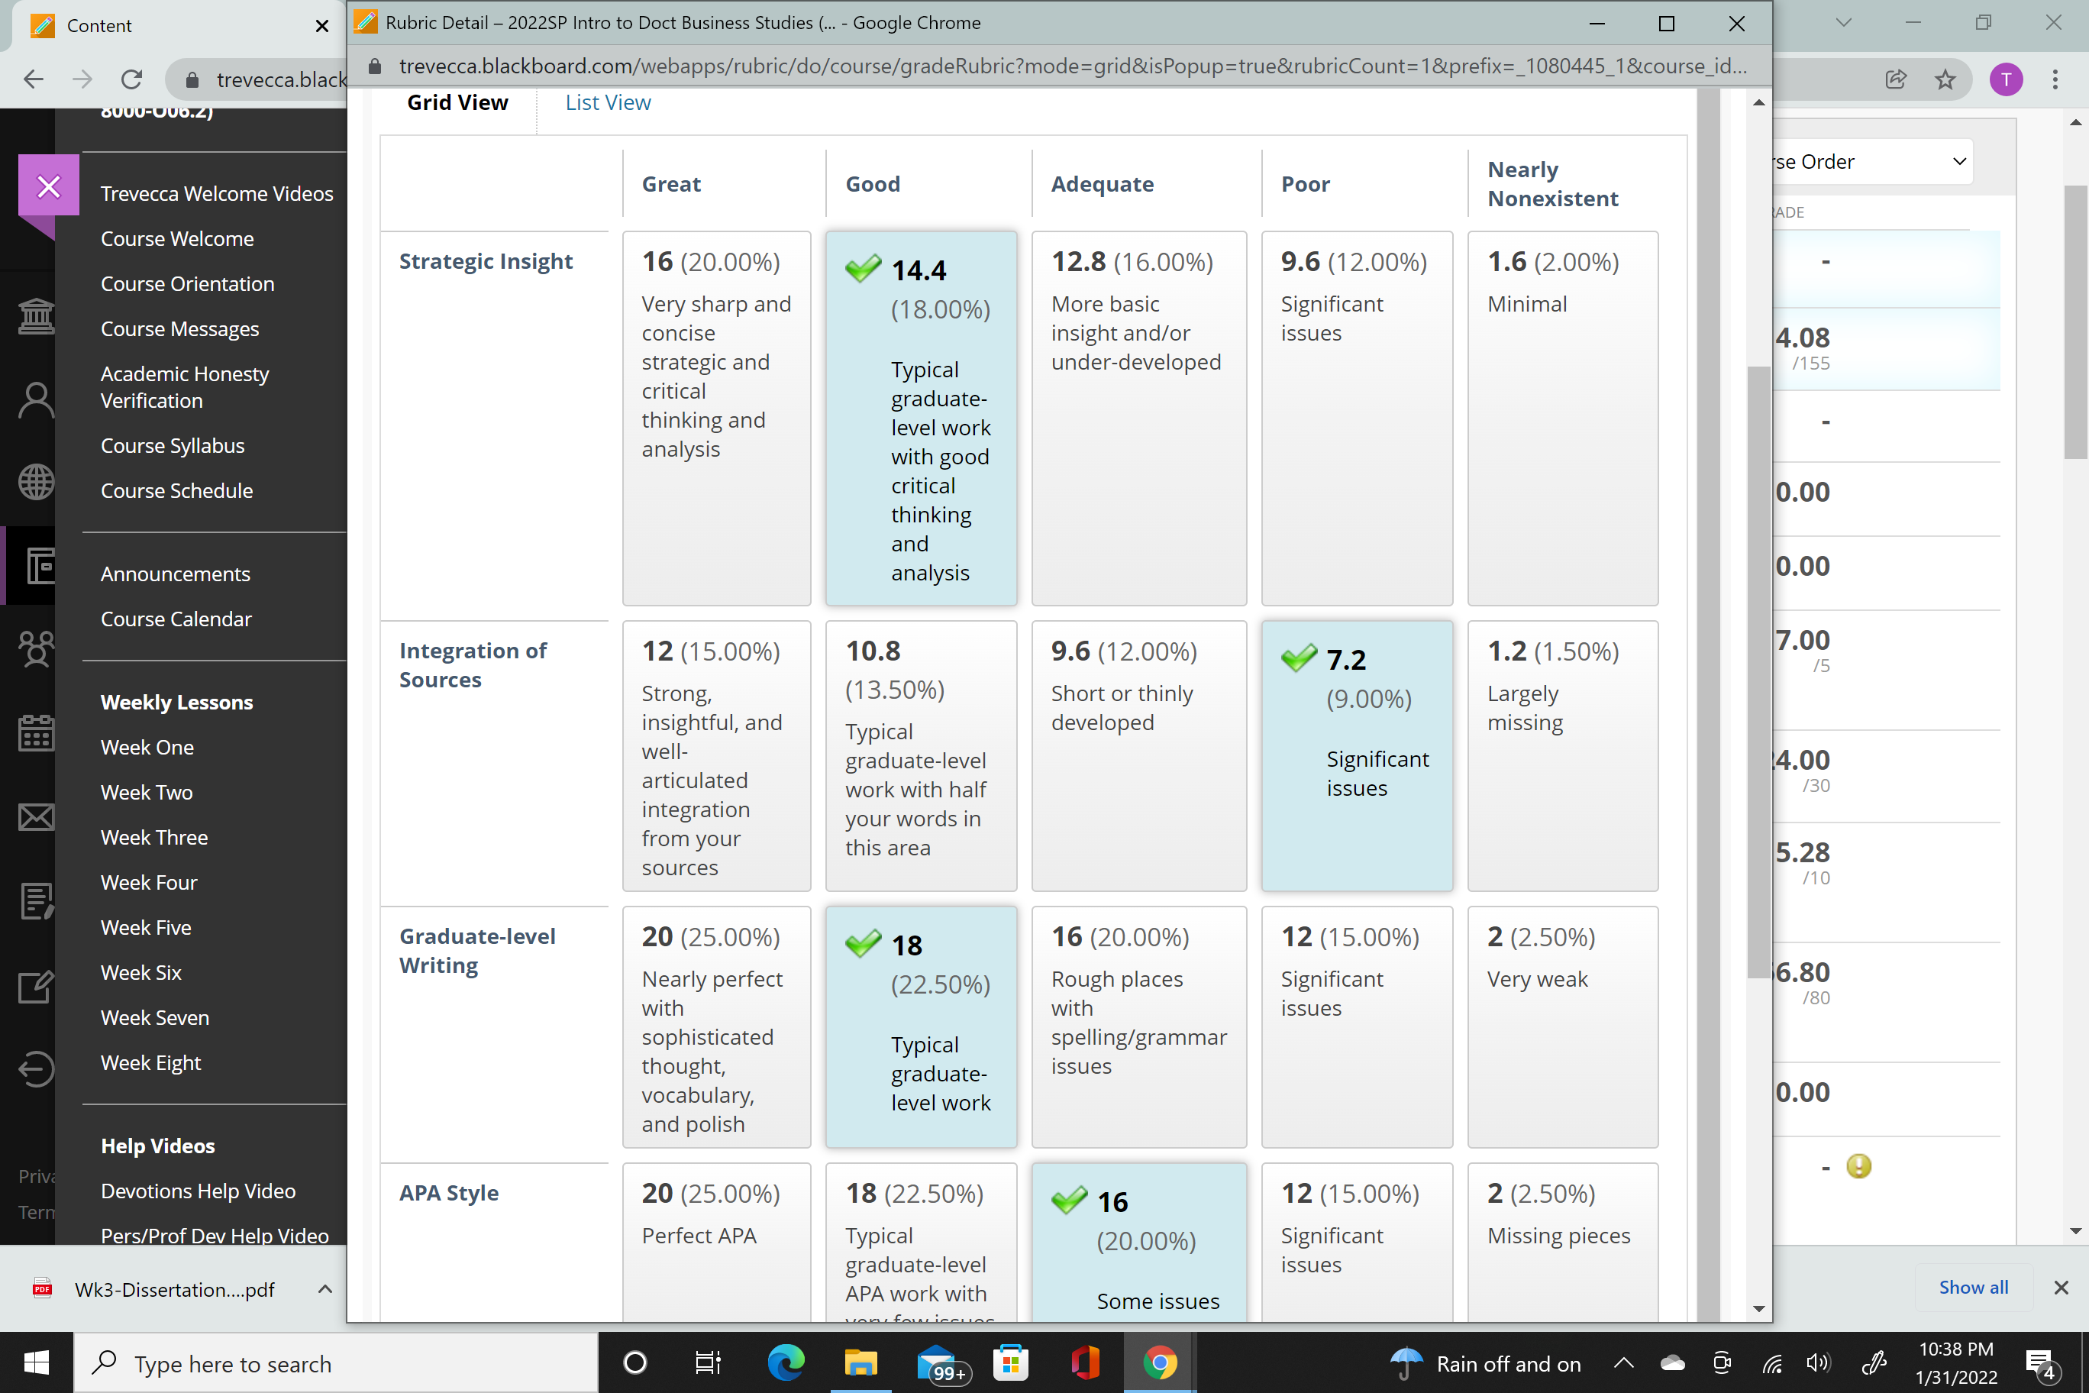Switch to the Grid View tab
2089x1393 pixels.
click(457, 103)
